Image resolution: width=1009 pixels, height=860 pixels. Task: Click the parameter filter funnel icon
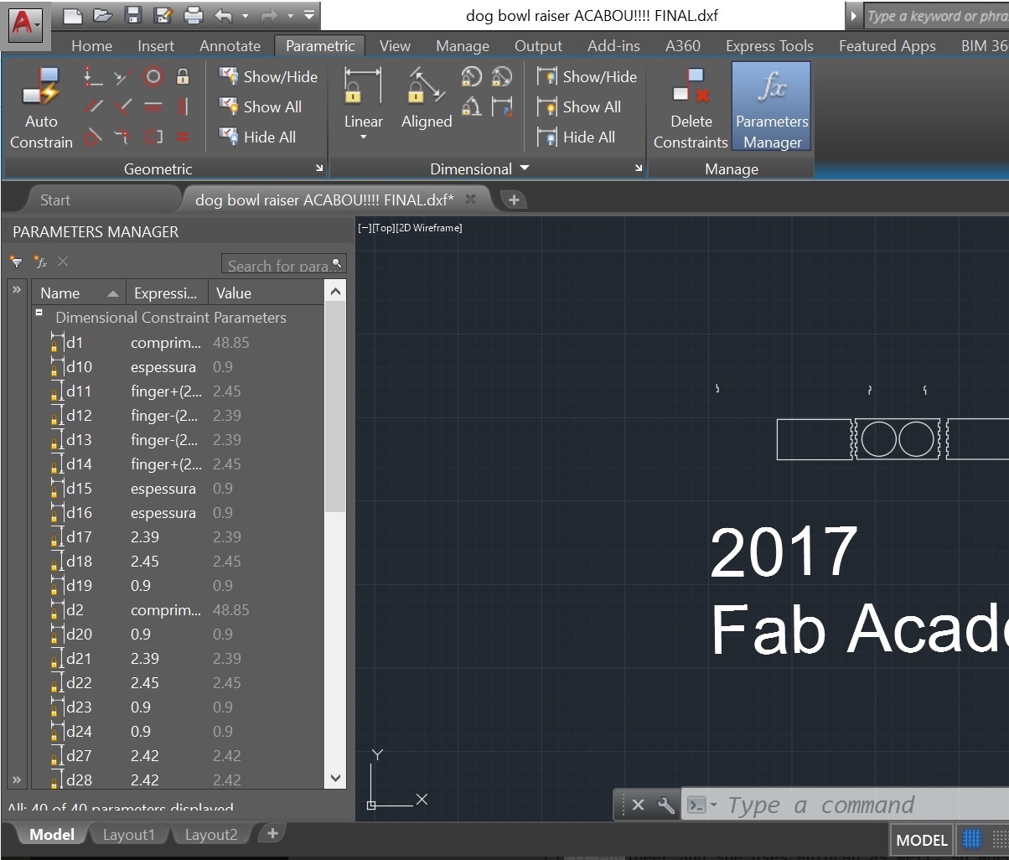pos(16,262)
